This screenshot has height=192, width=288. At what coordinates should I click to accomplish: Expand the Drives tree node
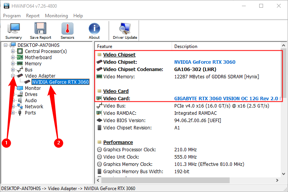point(13,94)
